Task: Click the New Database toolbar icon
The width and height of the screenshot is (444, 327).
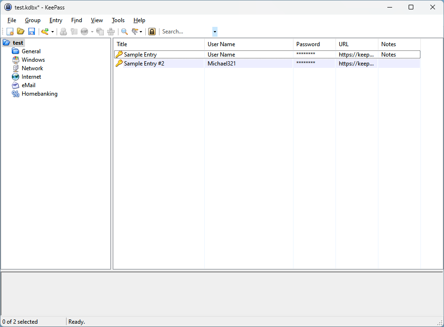Action: click(10, 32)
